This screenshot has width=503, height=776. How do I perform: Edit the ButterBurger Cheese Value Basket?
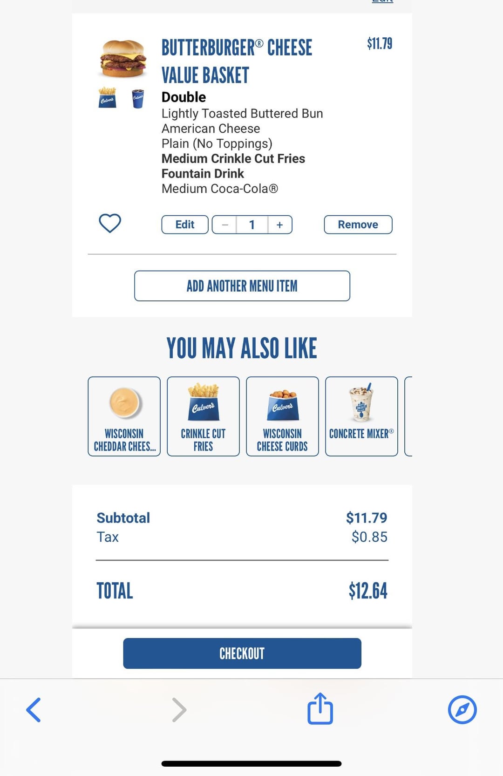[x=185, y=225]
